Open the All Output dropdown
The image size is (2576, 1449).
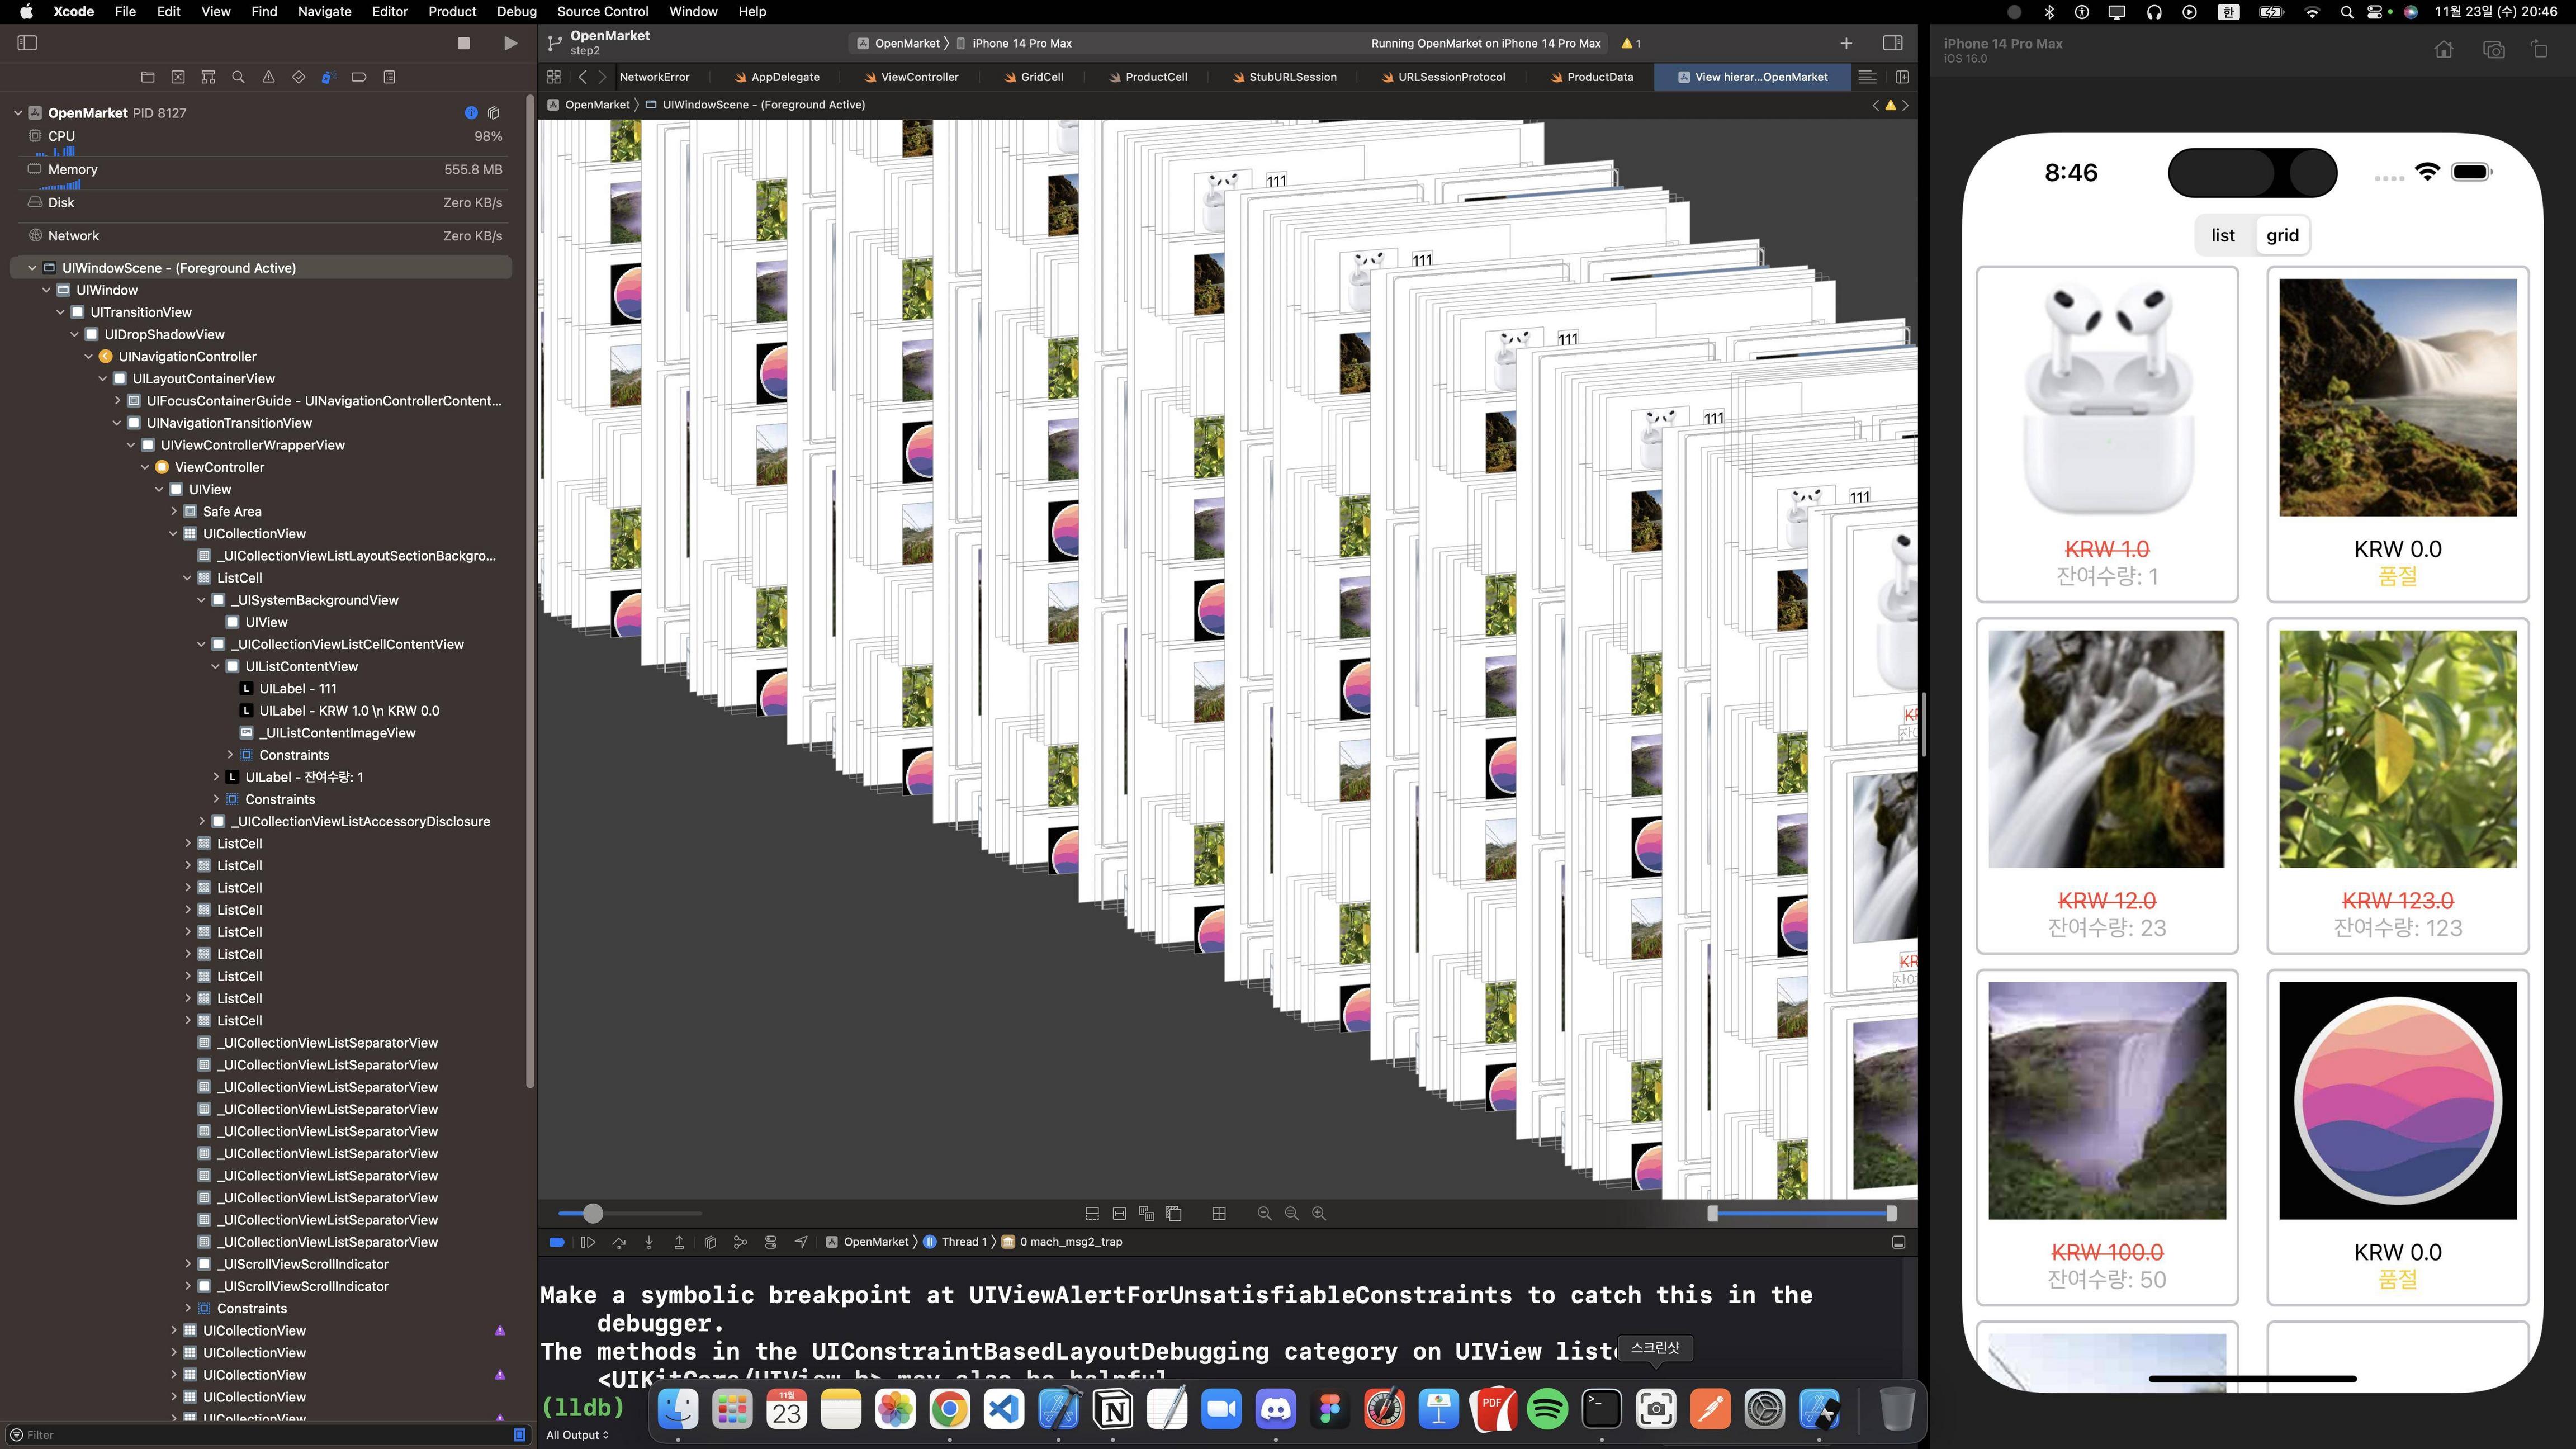[577, 1435]
